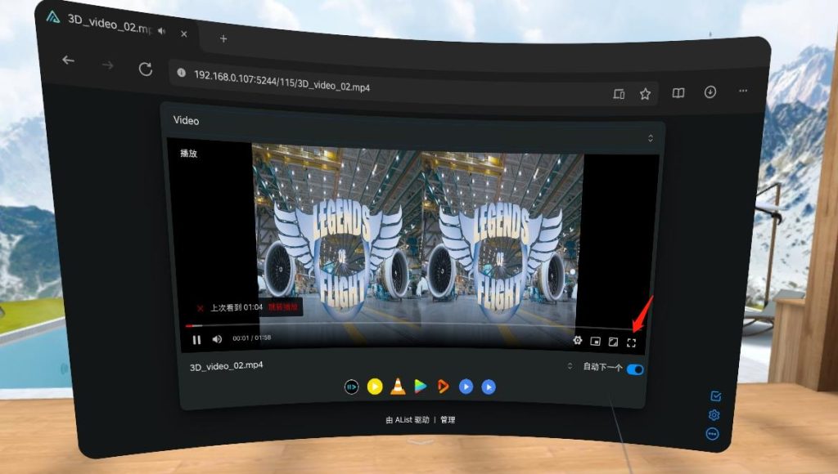View site information for the address
Screen dimensions: 838x474
[x=182, y=73]
